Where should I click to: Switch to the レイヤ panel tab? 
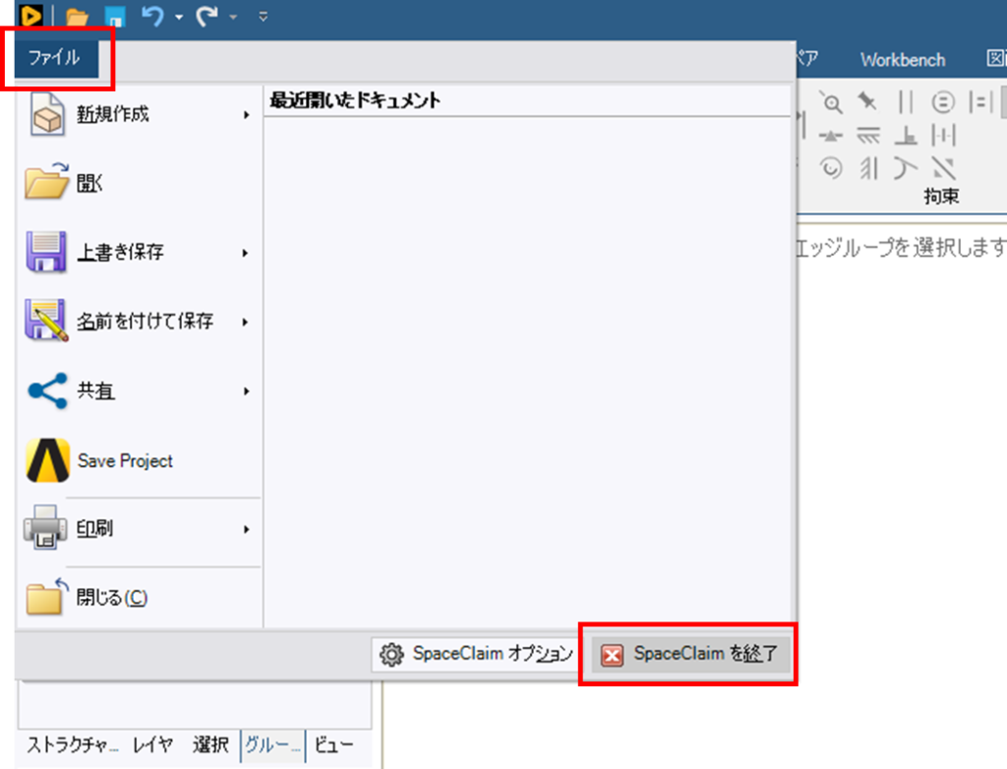[x=152, y=744]
